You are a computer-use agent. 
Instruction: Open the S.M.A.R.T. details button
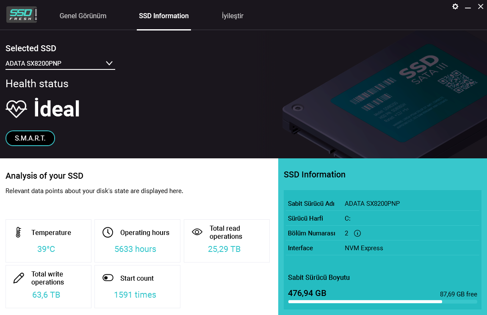pyautogui.click(x=30, y=138)
